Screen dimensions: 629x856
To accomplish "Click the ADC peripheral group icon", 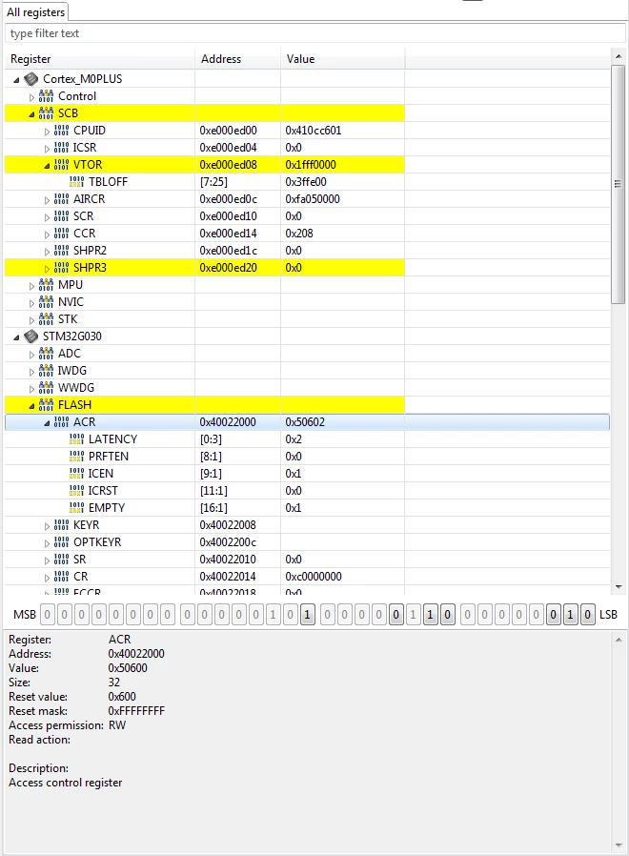I will pos(47,354).
